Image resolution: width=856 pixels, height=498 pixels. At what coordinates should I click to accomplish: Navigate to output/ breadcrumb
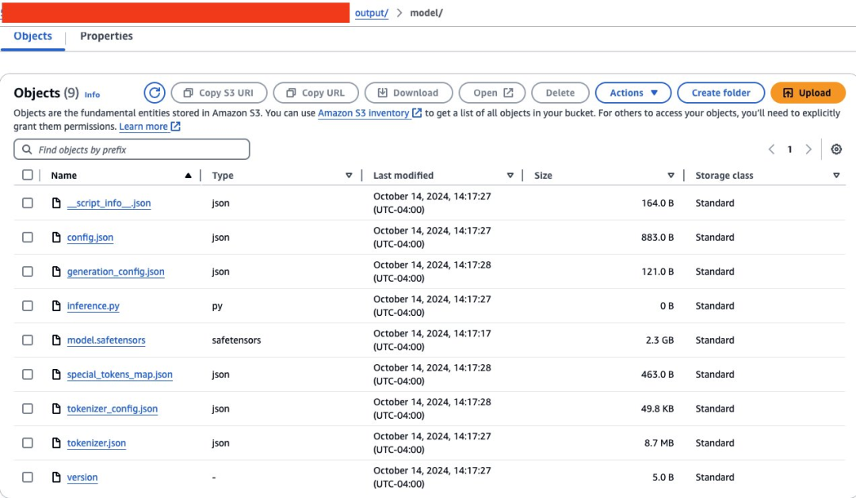click(371, 13)
